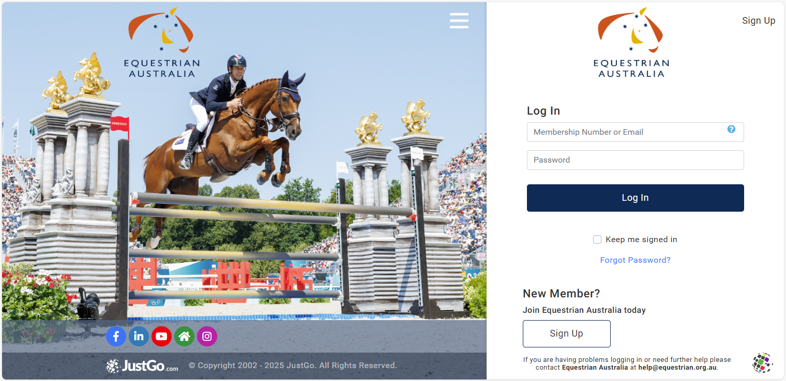786x381 pixels.
Task: Click the green home website icon
Action: tap(184, 337)
